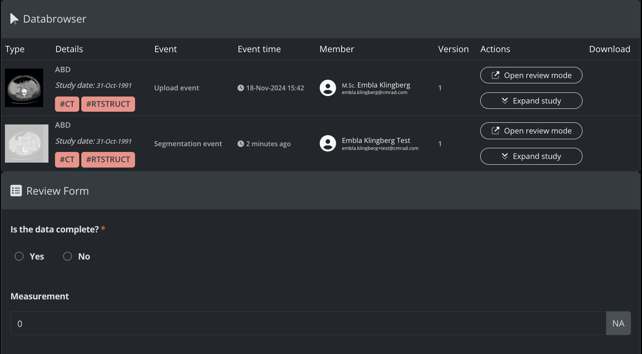Click the Review Form list icon
The width and height of the screenshot is (642, 354).
pos(16,191)
